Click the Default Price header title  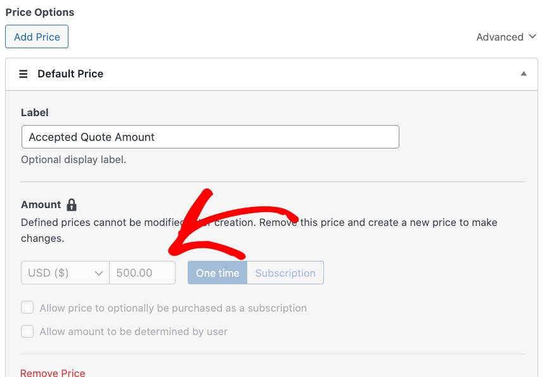[70, 74]
